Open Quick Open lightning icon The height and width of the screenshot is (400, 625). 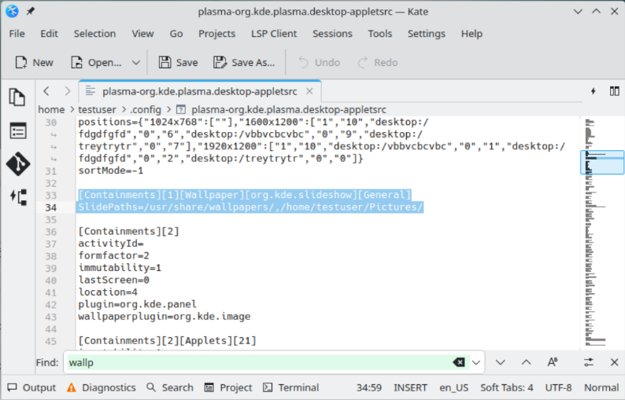click(593, 91)
